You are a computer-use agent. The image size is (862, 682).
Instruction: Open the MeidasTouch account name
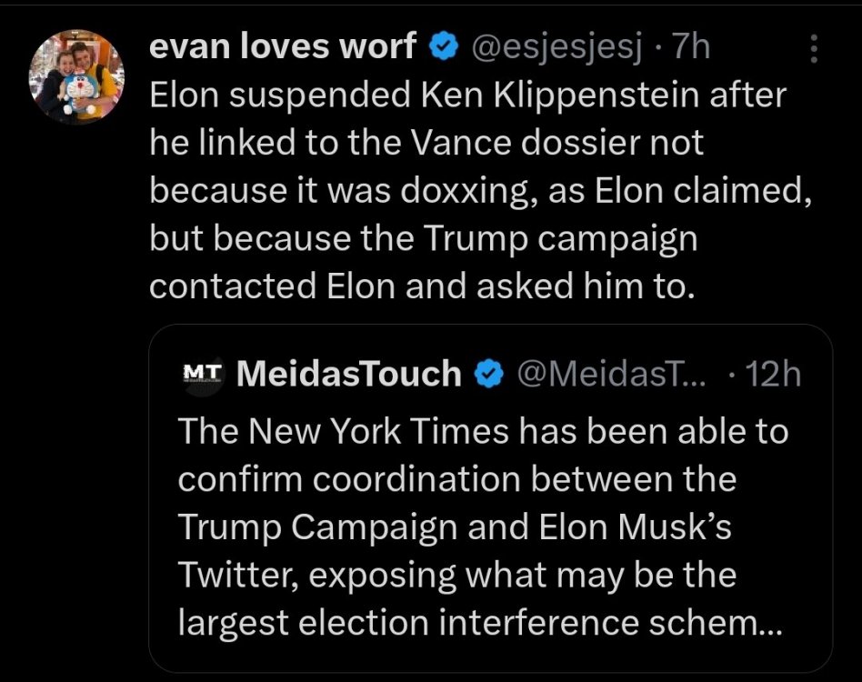tap(348, 373)
